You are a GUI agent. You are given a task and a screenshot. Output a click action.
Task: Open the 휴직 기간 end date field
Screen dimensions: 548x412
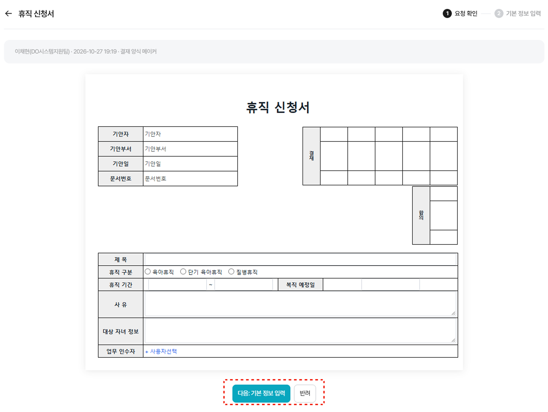tap(244, 284)
